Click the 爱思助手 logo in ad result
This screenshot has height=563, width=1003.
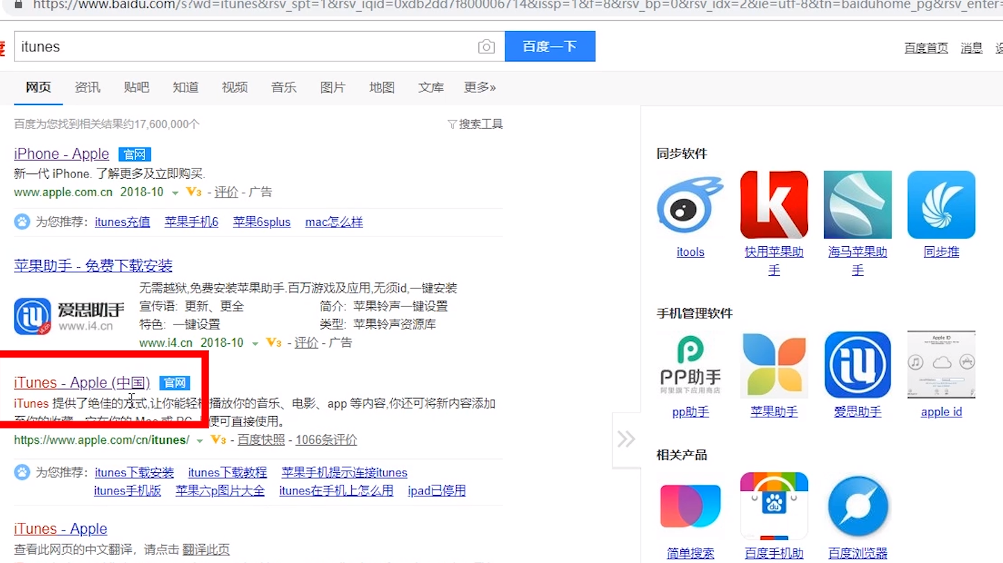tap(69, 316)
